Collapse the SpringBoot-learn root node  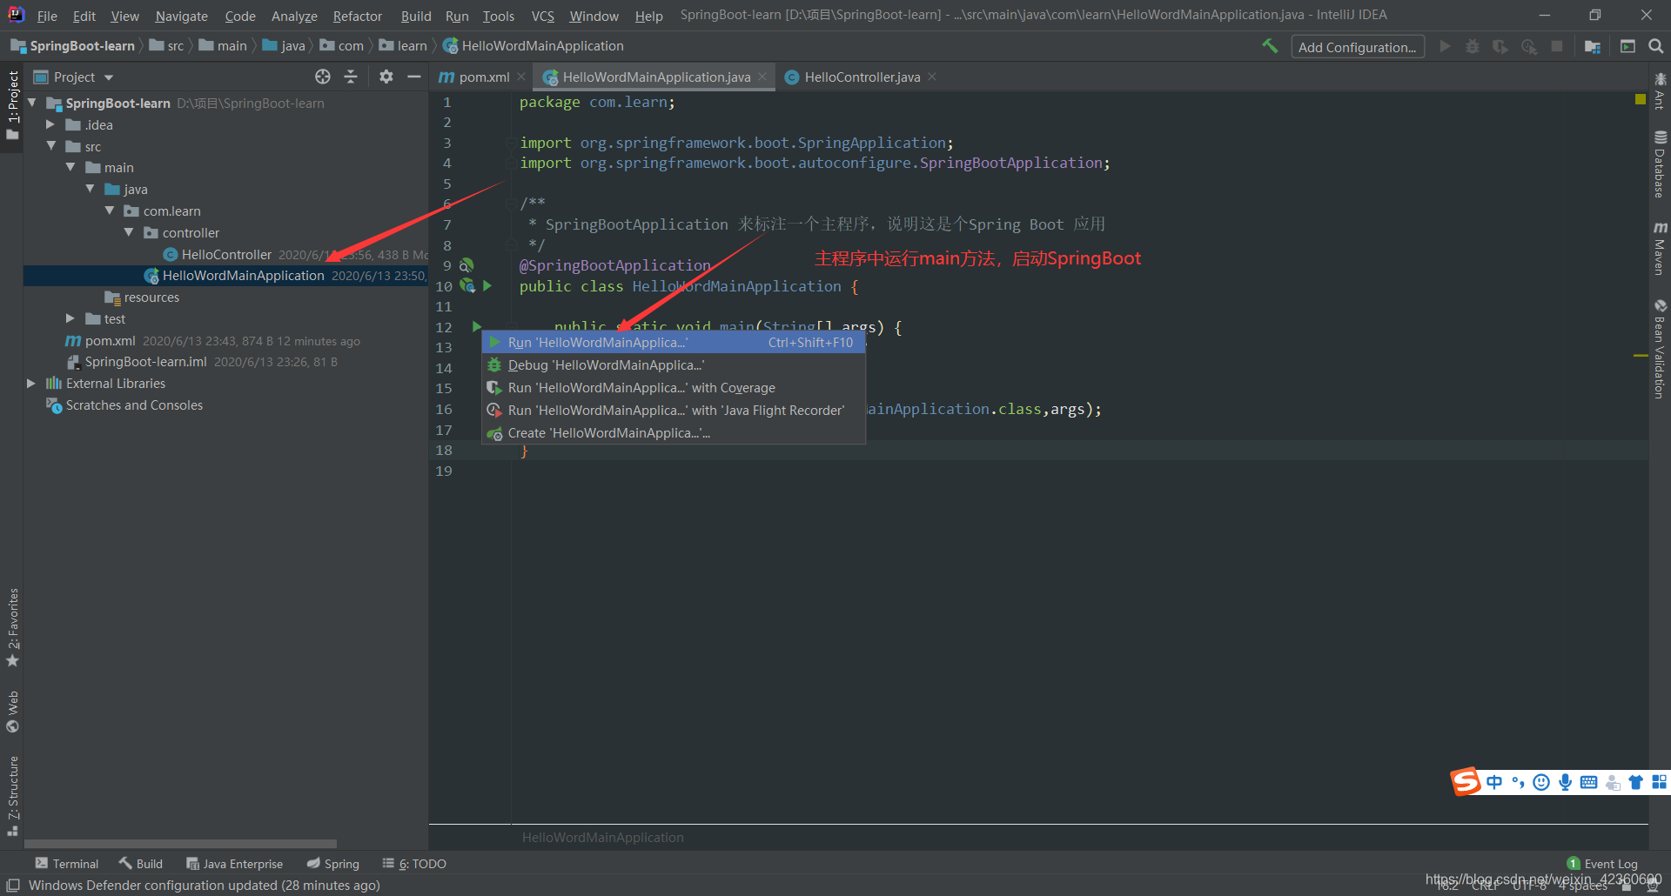pos(32,103)
